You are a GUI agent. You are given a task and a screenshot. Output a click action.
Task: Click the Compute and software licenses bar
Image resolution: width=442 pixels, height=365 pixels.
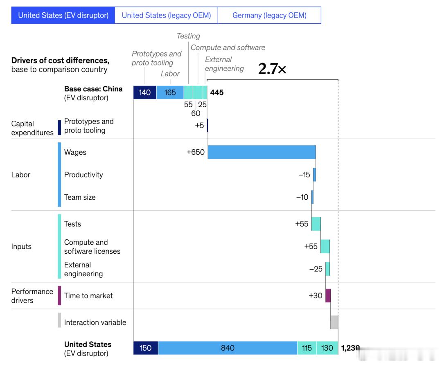point(325,246)
